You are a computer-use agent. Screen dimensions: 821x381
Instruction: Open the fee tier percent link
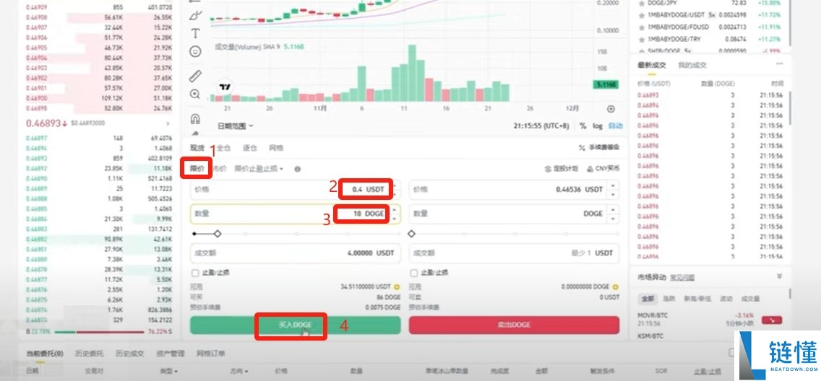(599, 148)
